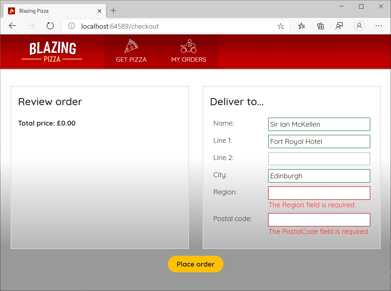The image size is (391, 291).
Task: Add this page to favorites star
Action: coord(281,26)
